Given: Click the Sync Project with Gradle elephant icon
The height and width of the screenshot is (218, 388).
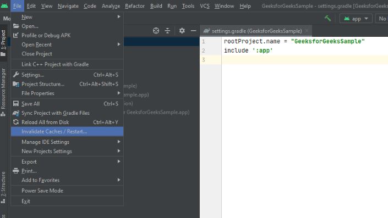Looking at the screenshot, I should pos(16,113).
